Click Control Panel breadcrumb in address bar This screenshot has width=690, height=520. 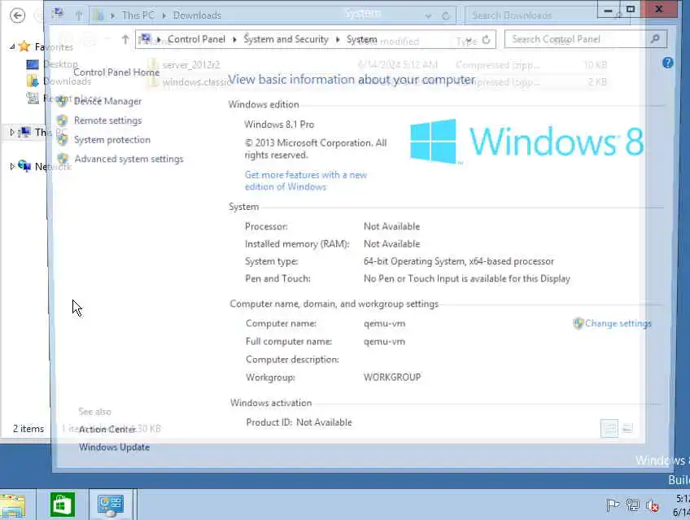pos(196,39)
